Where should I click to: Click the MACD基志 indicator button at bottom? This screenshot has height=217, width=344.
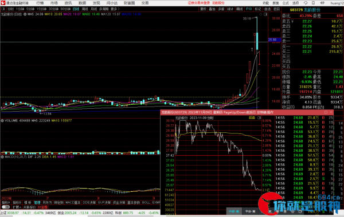(x=73, y=203)
